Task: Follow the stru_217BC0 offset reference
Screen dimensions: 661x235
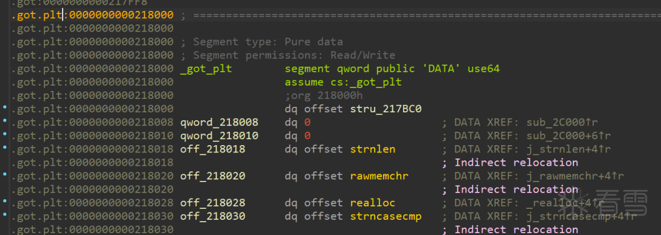Action: coord(386,109)
